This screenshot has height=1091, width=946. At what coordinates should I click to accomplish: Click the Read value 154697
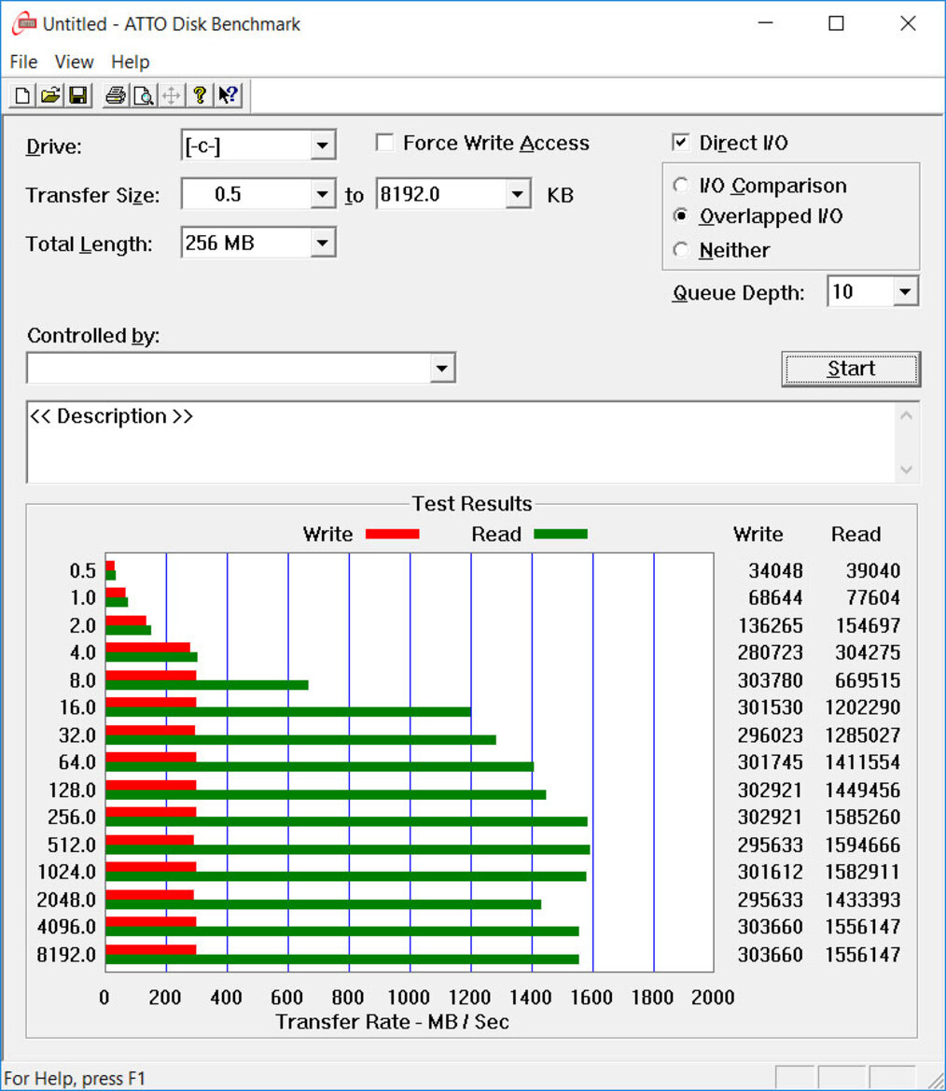[868, 625]
